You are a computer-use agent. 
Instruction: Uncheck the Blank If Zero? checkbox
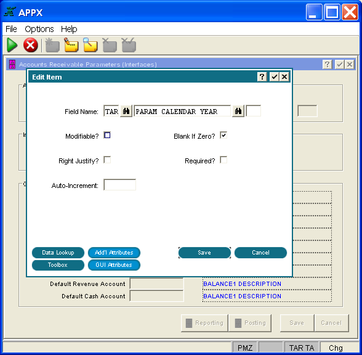(223, 135)
